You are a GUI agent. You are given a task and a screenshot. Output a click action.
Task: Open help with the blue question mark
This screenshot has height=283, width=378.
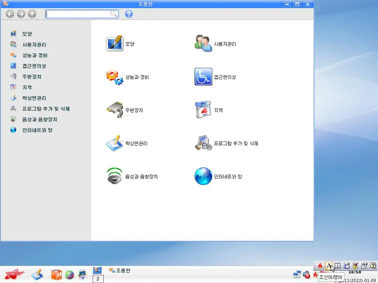[129, 14]
